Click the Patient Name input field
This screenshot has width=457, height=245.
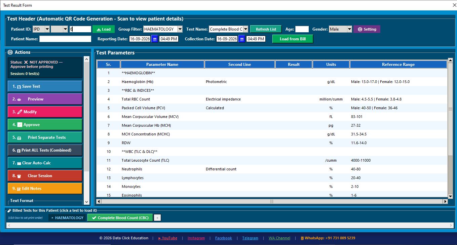[65, 39]
